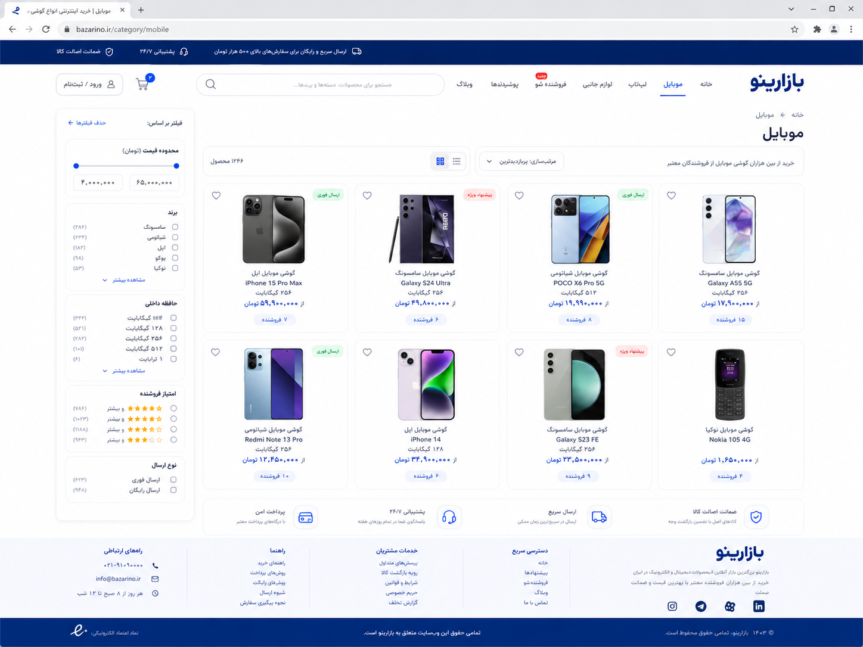Check the Samsung brand filter
The height and width of the screenshot is (647, 863).
click(x=175, y=227)
